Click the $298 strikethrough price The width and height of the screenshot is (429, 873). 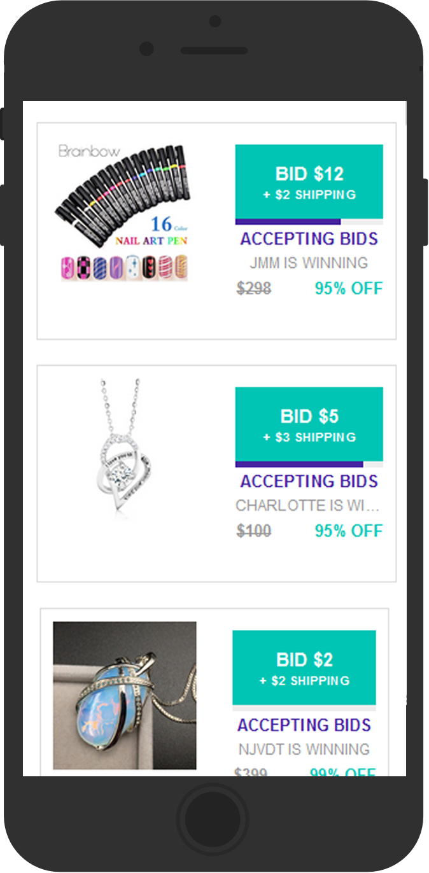click(x=254, y=289)
